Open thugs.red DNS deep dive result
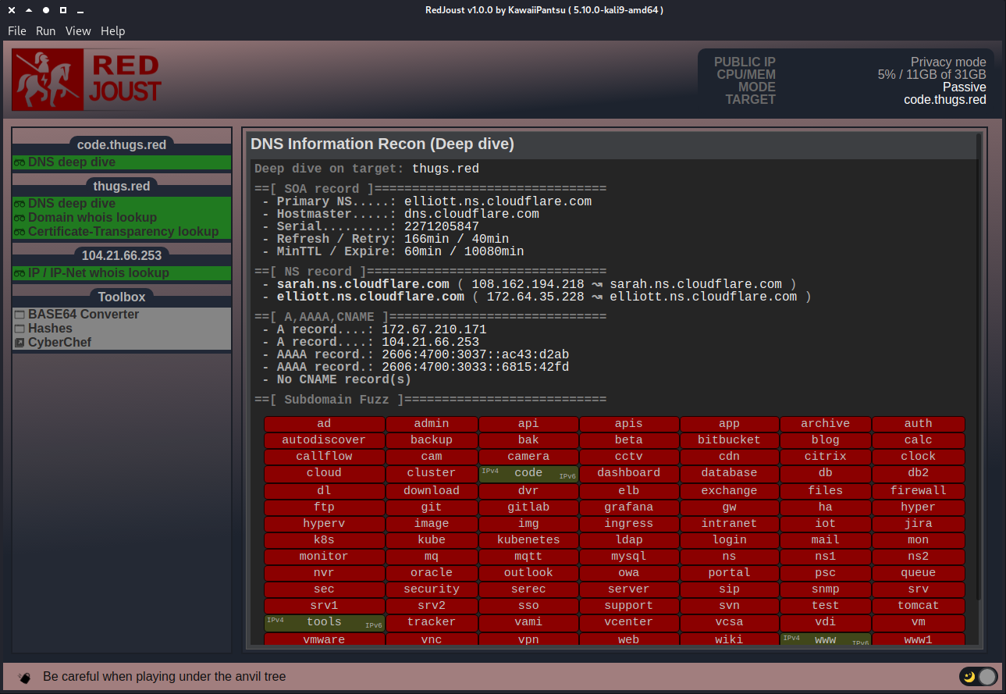The height and width of the screenshot is (694, 1006). point(122,204)
